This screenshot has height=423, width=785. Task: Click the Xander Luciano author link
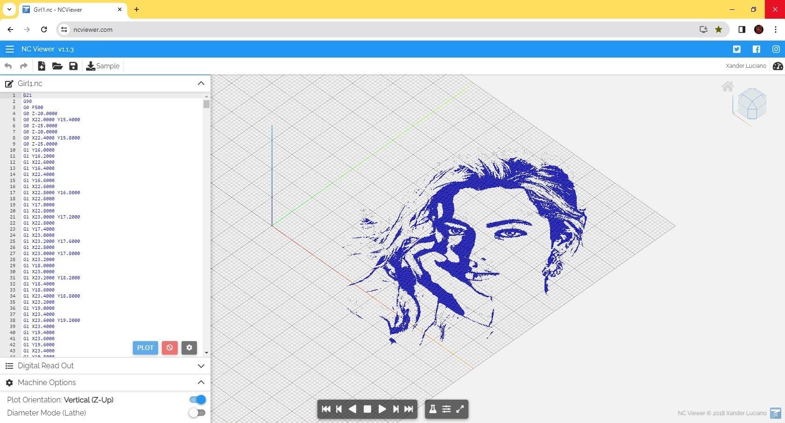[746, 66]
